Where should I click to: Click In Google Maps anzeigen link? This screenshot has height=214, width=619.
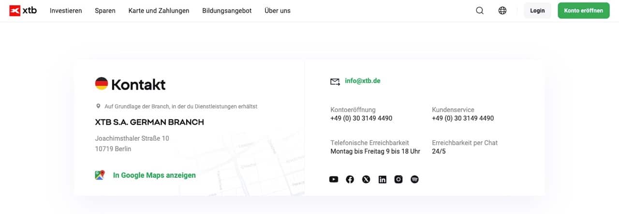click(154, 175)
